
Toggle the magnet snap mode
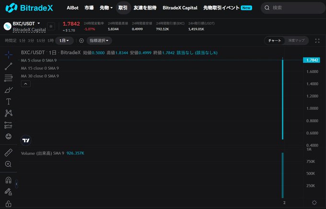pyautogui.click(x=8, y=180)
